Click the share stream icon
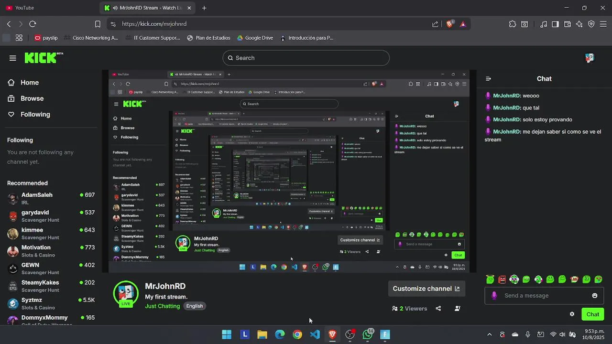The image size is (612, 344). point(438,309)
